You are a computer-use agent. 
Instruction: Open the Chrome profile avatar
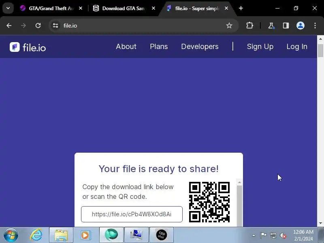(x=301, y=26)
